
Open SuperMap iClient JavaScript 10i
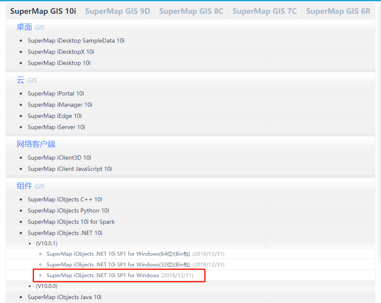pyautogui.click(x=70, y=169)
